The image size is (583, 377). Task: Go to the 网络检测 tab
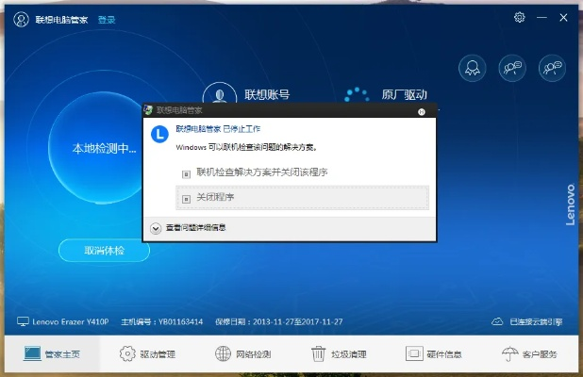point(243,354)
